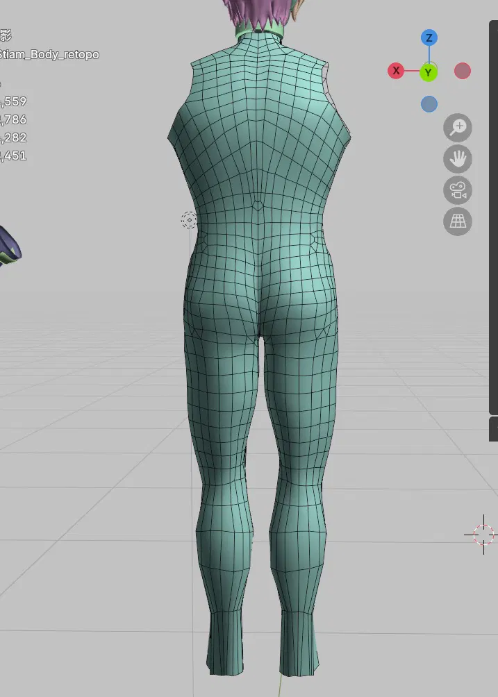This screenshot has height=697, width=498.
Task: Click the lower dark sidebar panel edge
Action: [493, 428]
